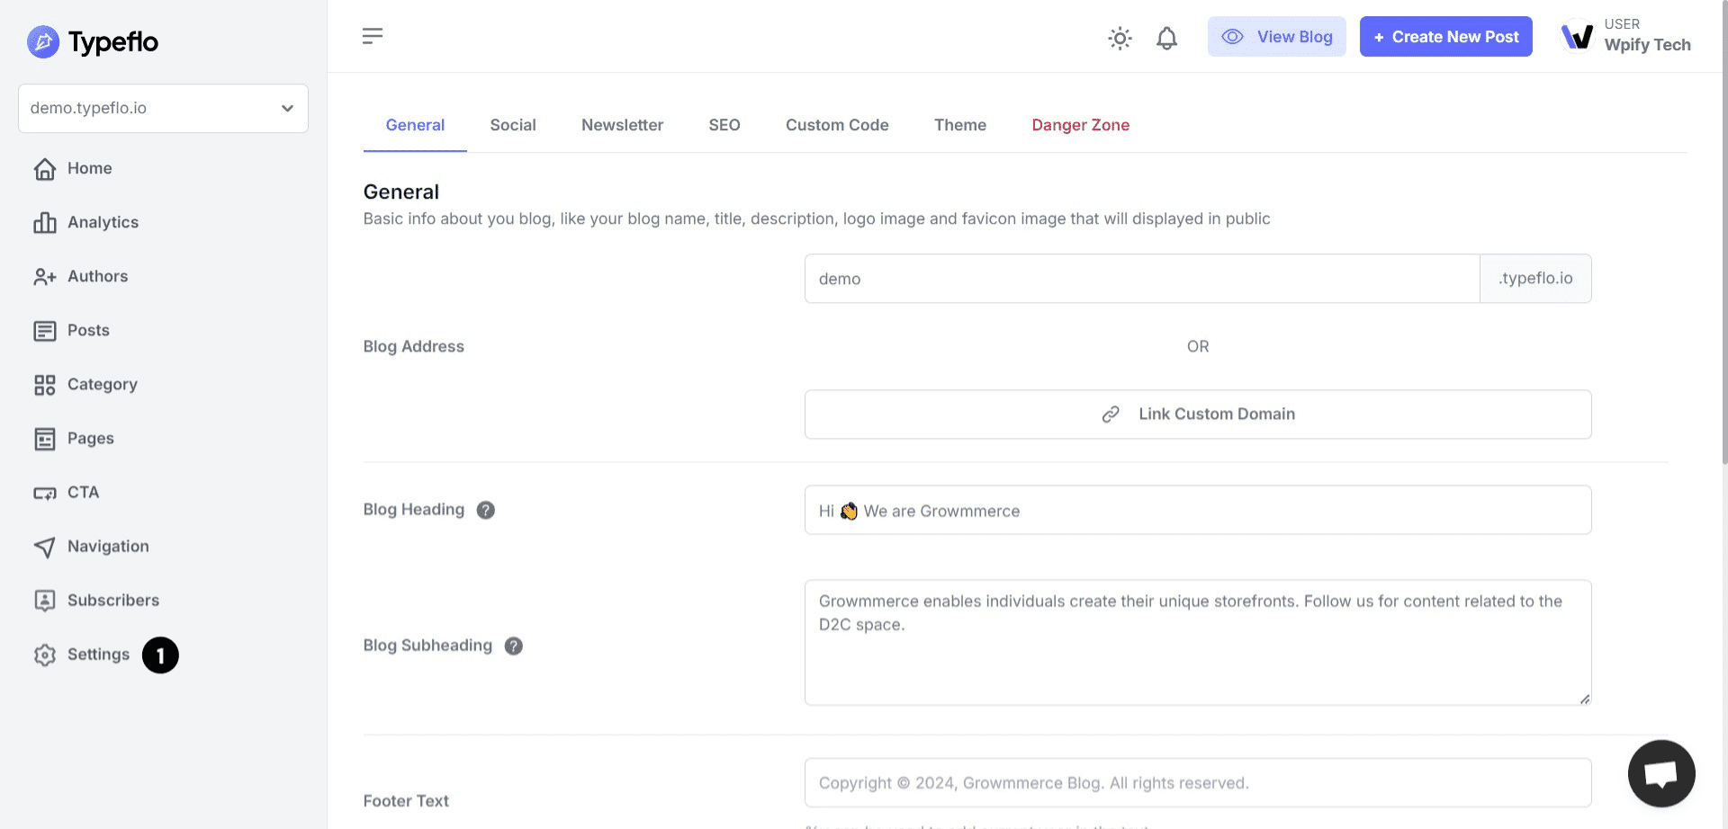
Task: Open the Danger Zone tab
Action: coord(1080,125)
